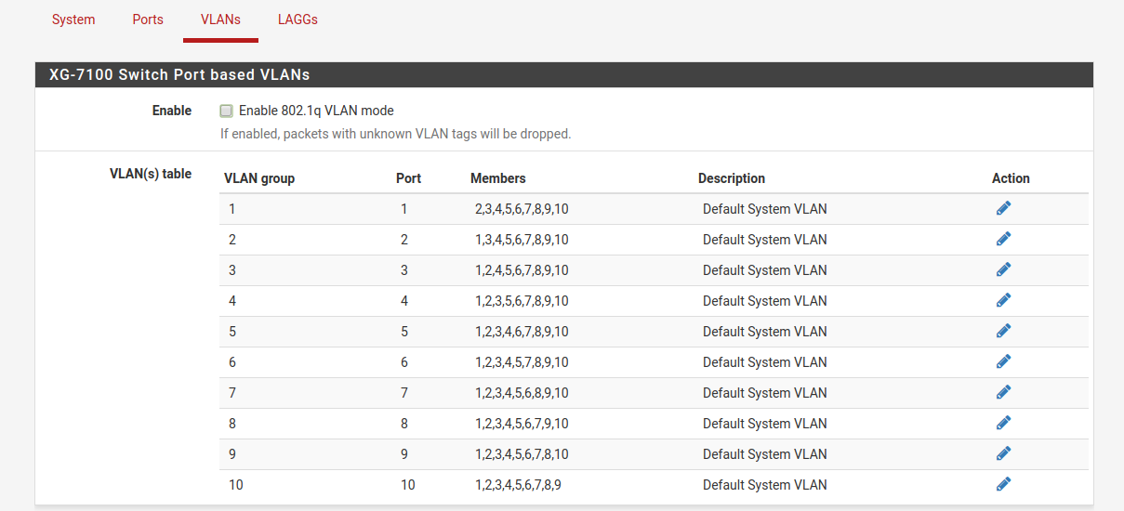Switch to the System tab
Screen dimensions: 1124x511
73,20
